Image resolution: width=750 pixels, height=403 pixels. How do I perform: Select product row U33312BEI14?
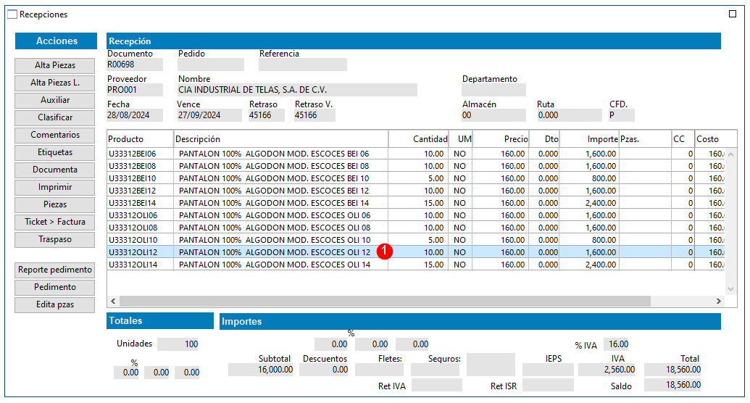pos(416,203)
